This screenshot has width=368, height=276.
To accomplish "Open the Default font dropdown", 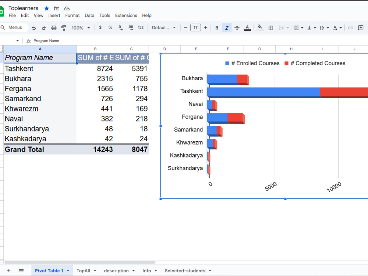I will (164, 28).
